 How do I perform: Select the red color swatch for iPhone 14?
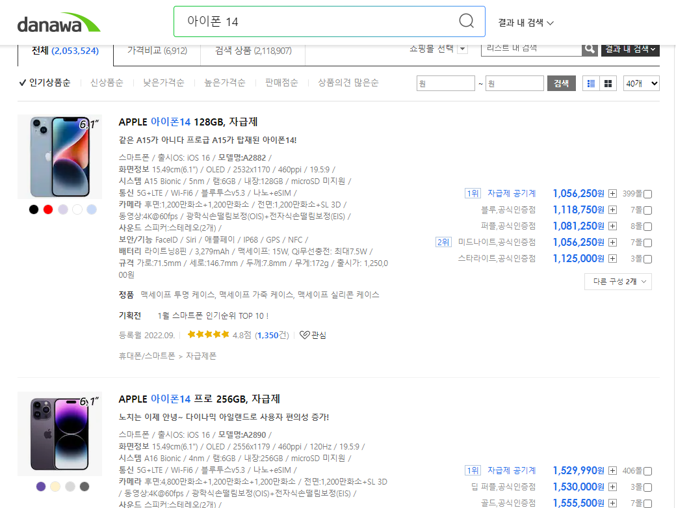[x=48, y=209]
